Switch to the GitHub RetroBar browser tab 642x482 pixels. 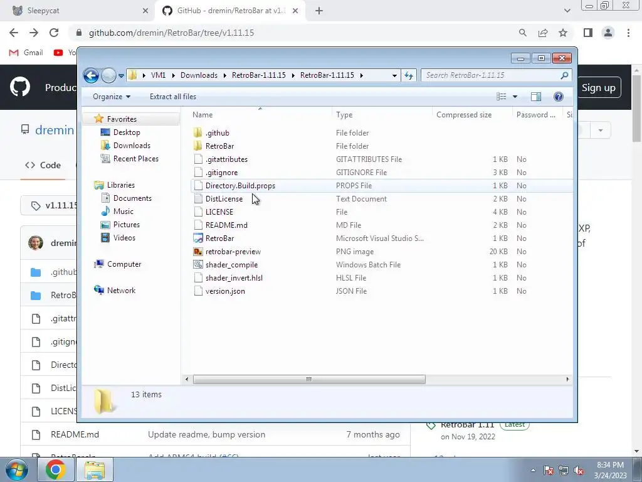230,11
